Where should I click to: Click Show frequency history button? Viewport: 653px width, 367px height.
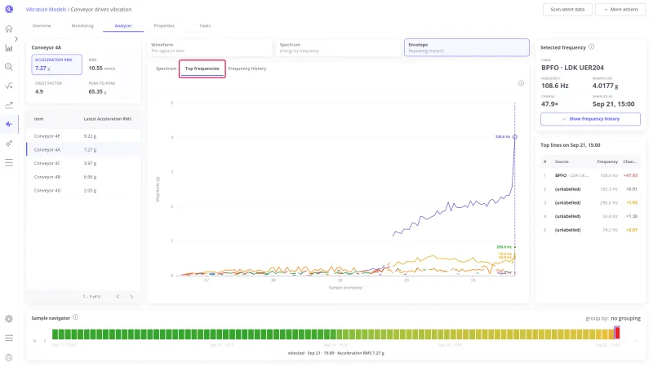point(590,119)
